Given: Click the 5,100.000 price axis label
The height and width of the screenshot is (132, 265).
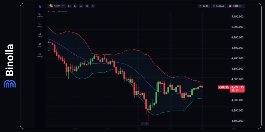Looking at the screenshot, I should click(238, 16).
